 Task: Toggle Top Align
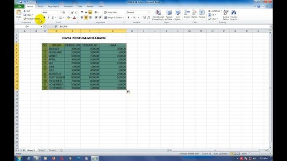(82, 12)
